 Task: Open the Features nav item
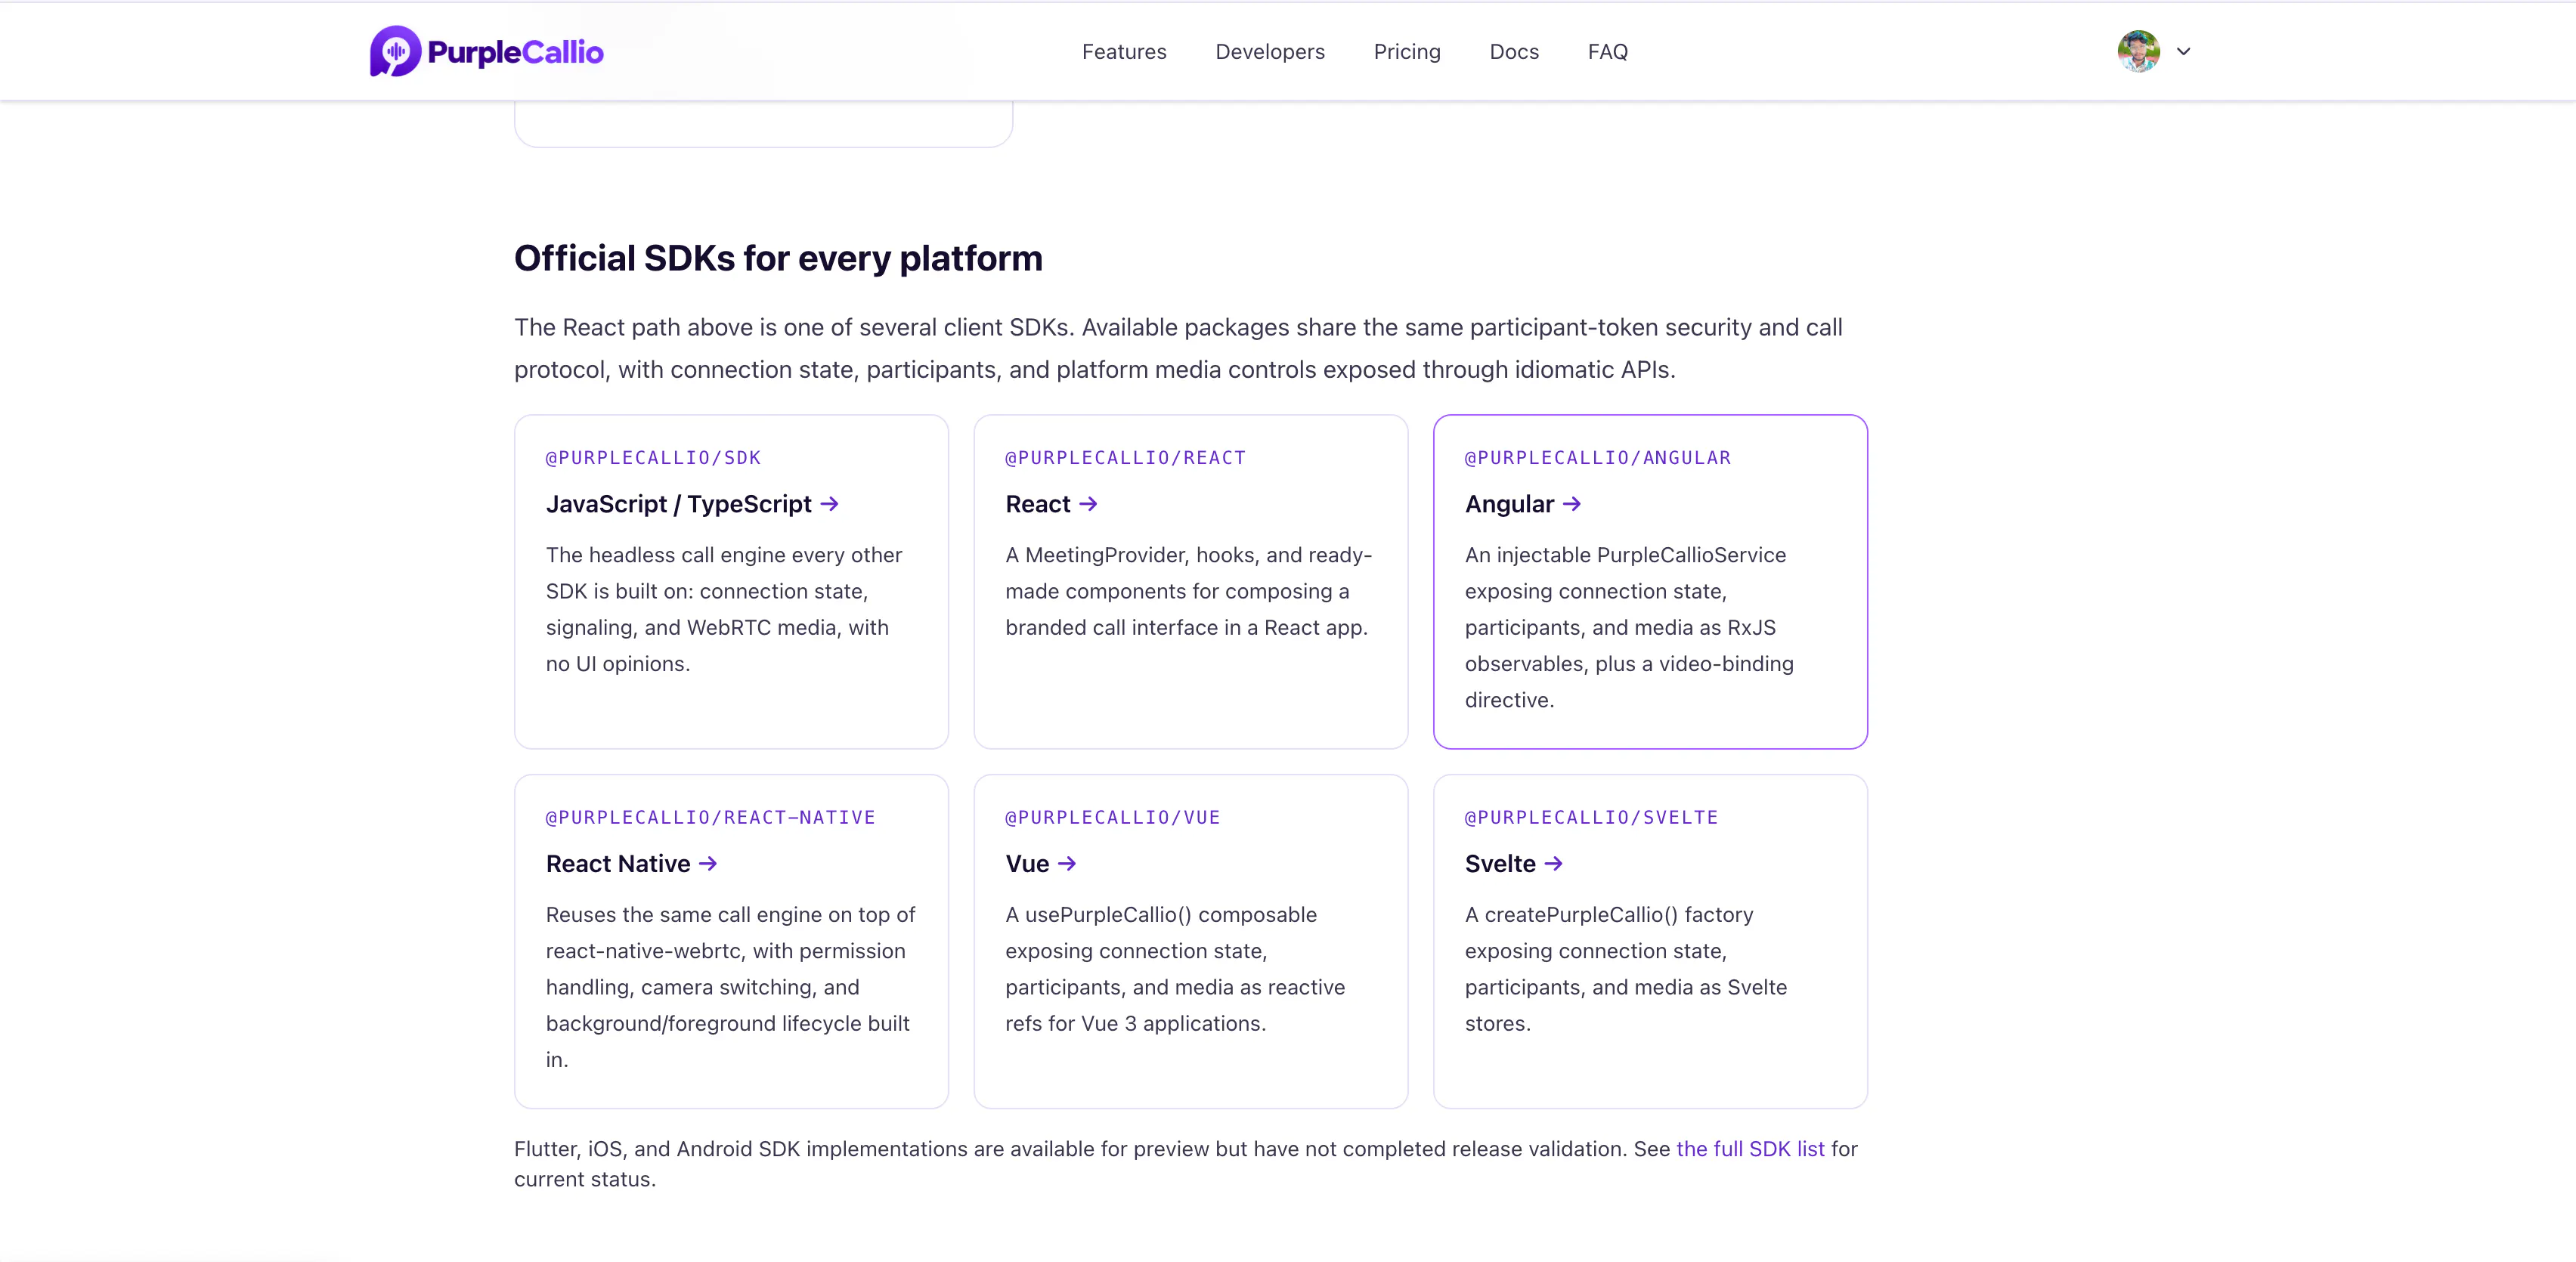pyautogui.click(x=1124, y=52)
